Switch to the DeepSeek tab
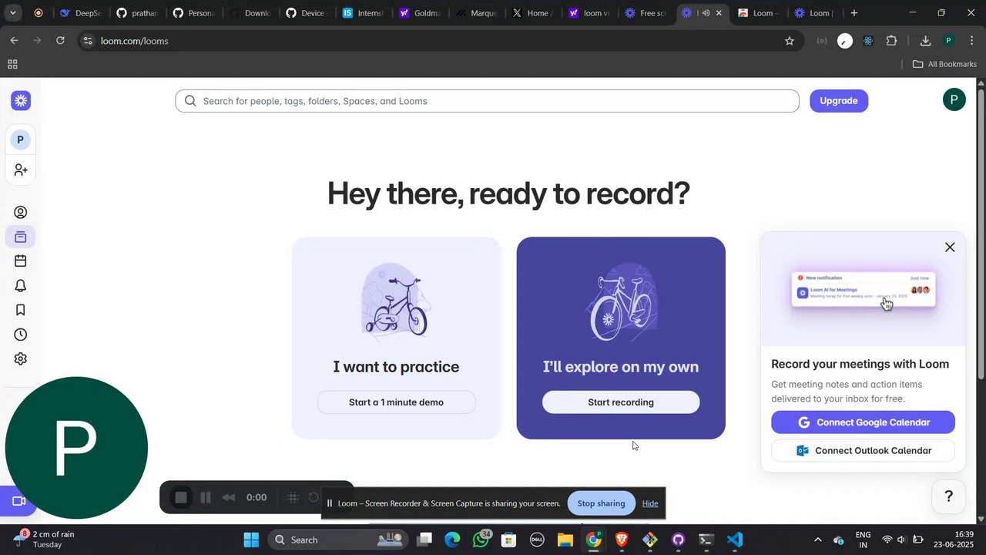Viewport: 986px width, 555px height. pos(81,13)
